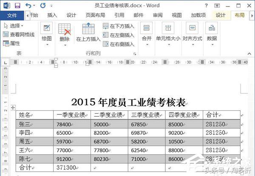The width and height of the screenshot is (255, 176).
Task: Click the 单元格大小 cell size icon
Action: (x=168, y=28)
